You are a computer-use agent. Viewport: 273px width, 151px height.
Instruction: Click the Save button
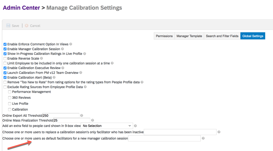point(13,26)
